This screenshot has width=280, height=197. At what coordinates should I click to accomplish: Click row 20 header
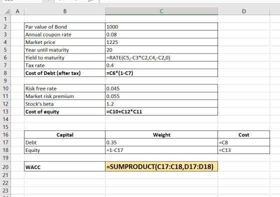5,167
